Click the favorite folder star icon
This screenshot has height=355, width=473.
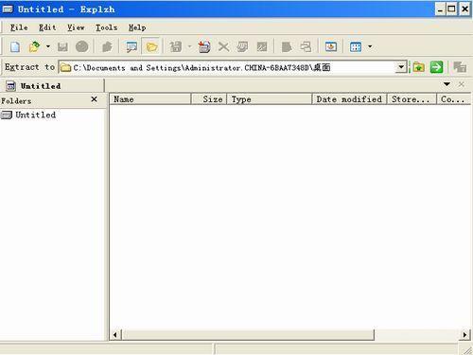(418, 67)
